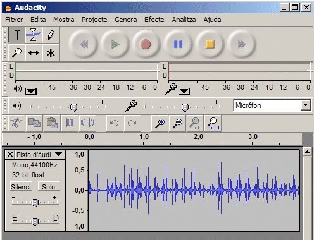Screen dimensions: 314x240
Task: Click speaker icon beside output meter
Action: click(x=18, y=89)
